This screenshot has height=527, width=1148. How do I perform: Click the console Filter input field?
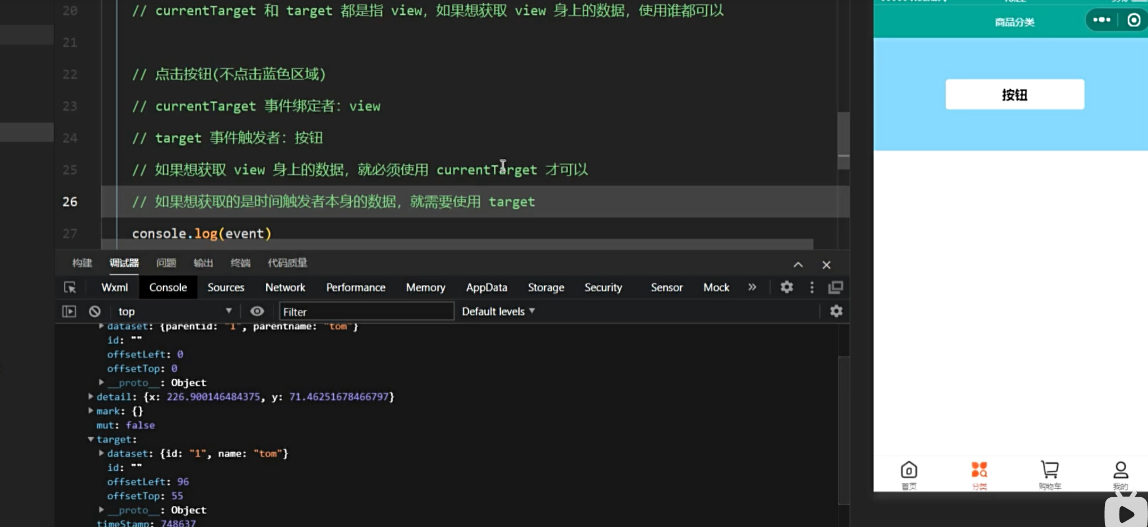[367, 311]
